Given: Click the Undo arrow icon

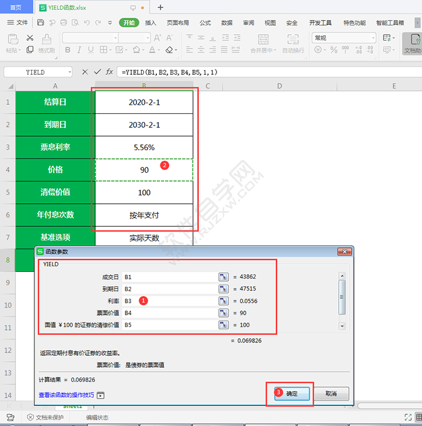Looking at the screenshot, I should click(x=87, y=22).
